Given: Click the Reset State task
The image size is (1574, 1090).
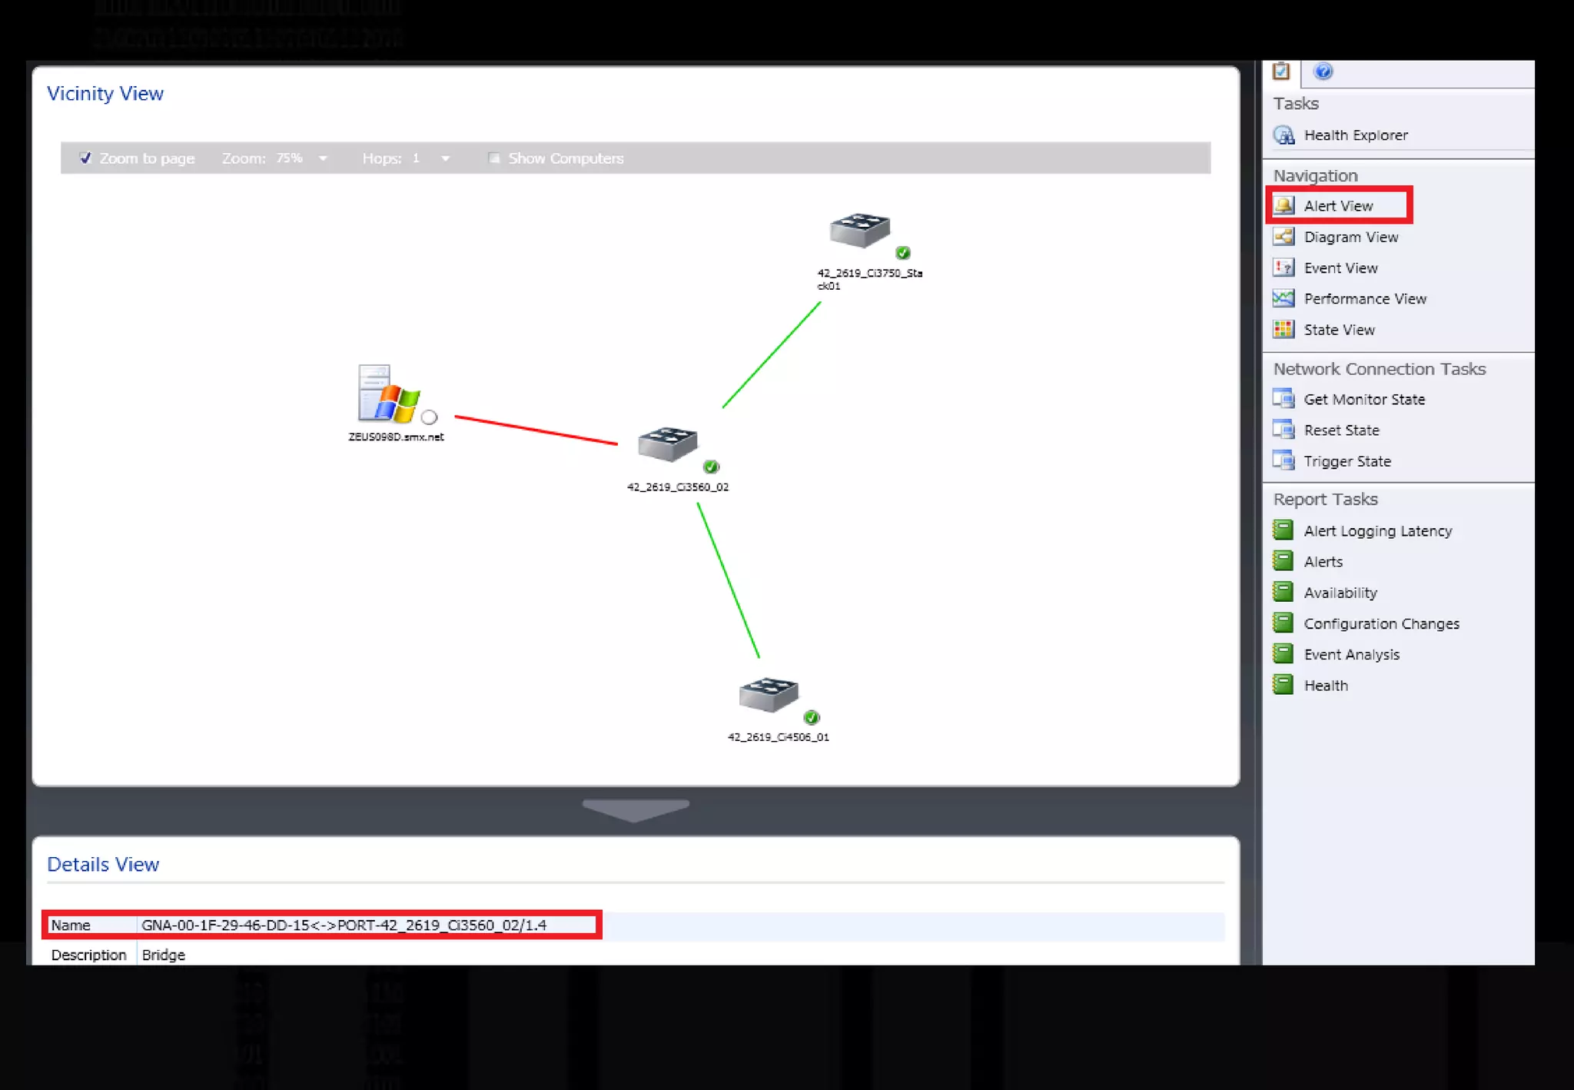Looking at the screenshot, I should [x=1341, y=430].
